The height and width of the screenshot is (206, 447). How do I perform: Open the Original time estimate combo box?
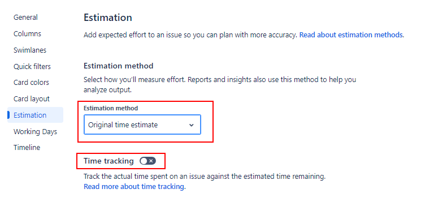coord(142,125)
